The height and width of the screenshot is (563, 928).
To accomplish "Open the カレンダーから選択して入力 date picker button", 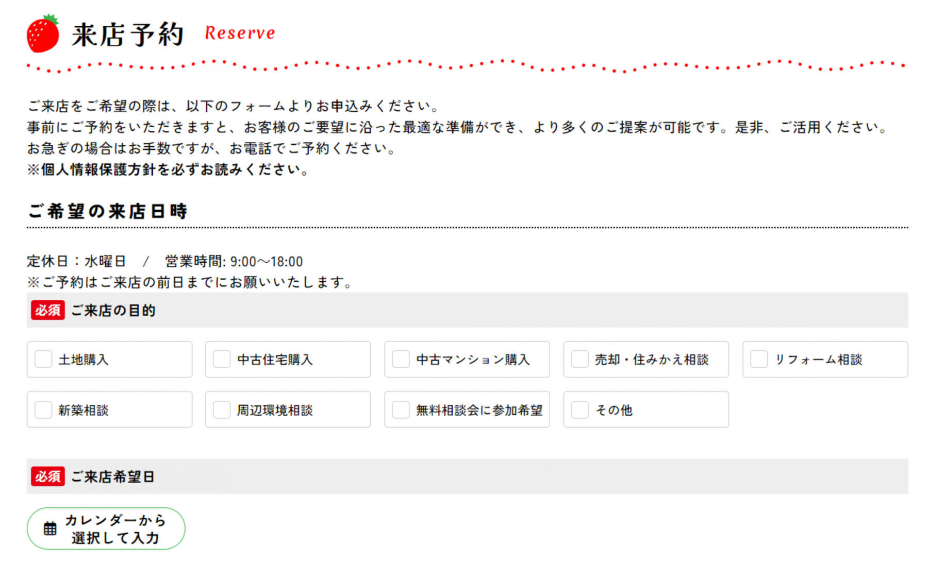I will [x=106, y=528].
